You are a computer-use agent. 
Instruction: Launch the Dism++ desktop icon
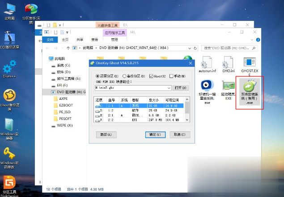tap(9, 69)
